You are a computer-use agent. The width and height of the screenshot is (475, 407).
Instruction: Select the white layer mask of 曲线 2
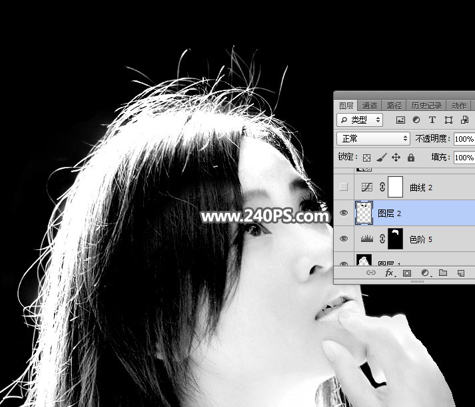pos(395,187)
